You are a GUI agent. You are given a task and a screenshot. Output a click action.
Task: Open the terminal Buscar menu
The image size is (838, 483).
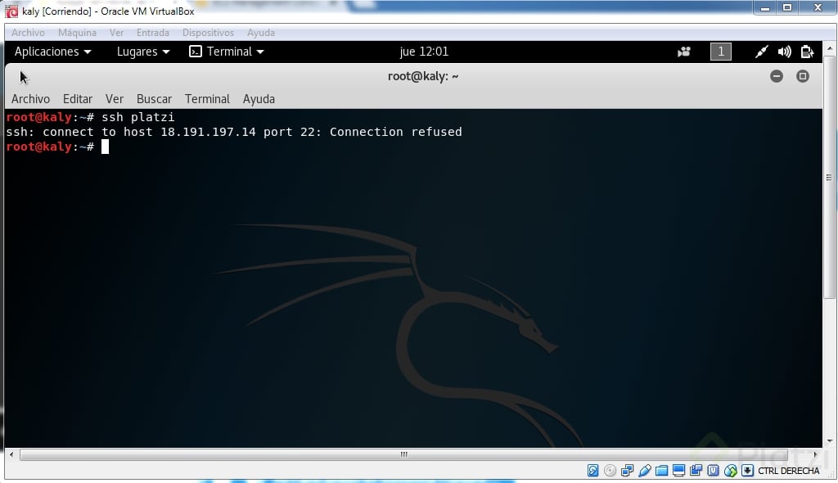pyautogui.click(x=154, y=99)
